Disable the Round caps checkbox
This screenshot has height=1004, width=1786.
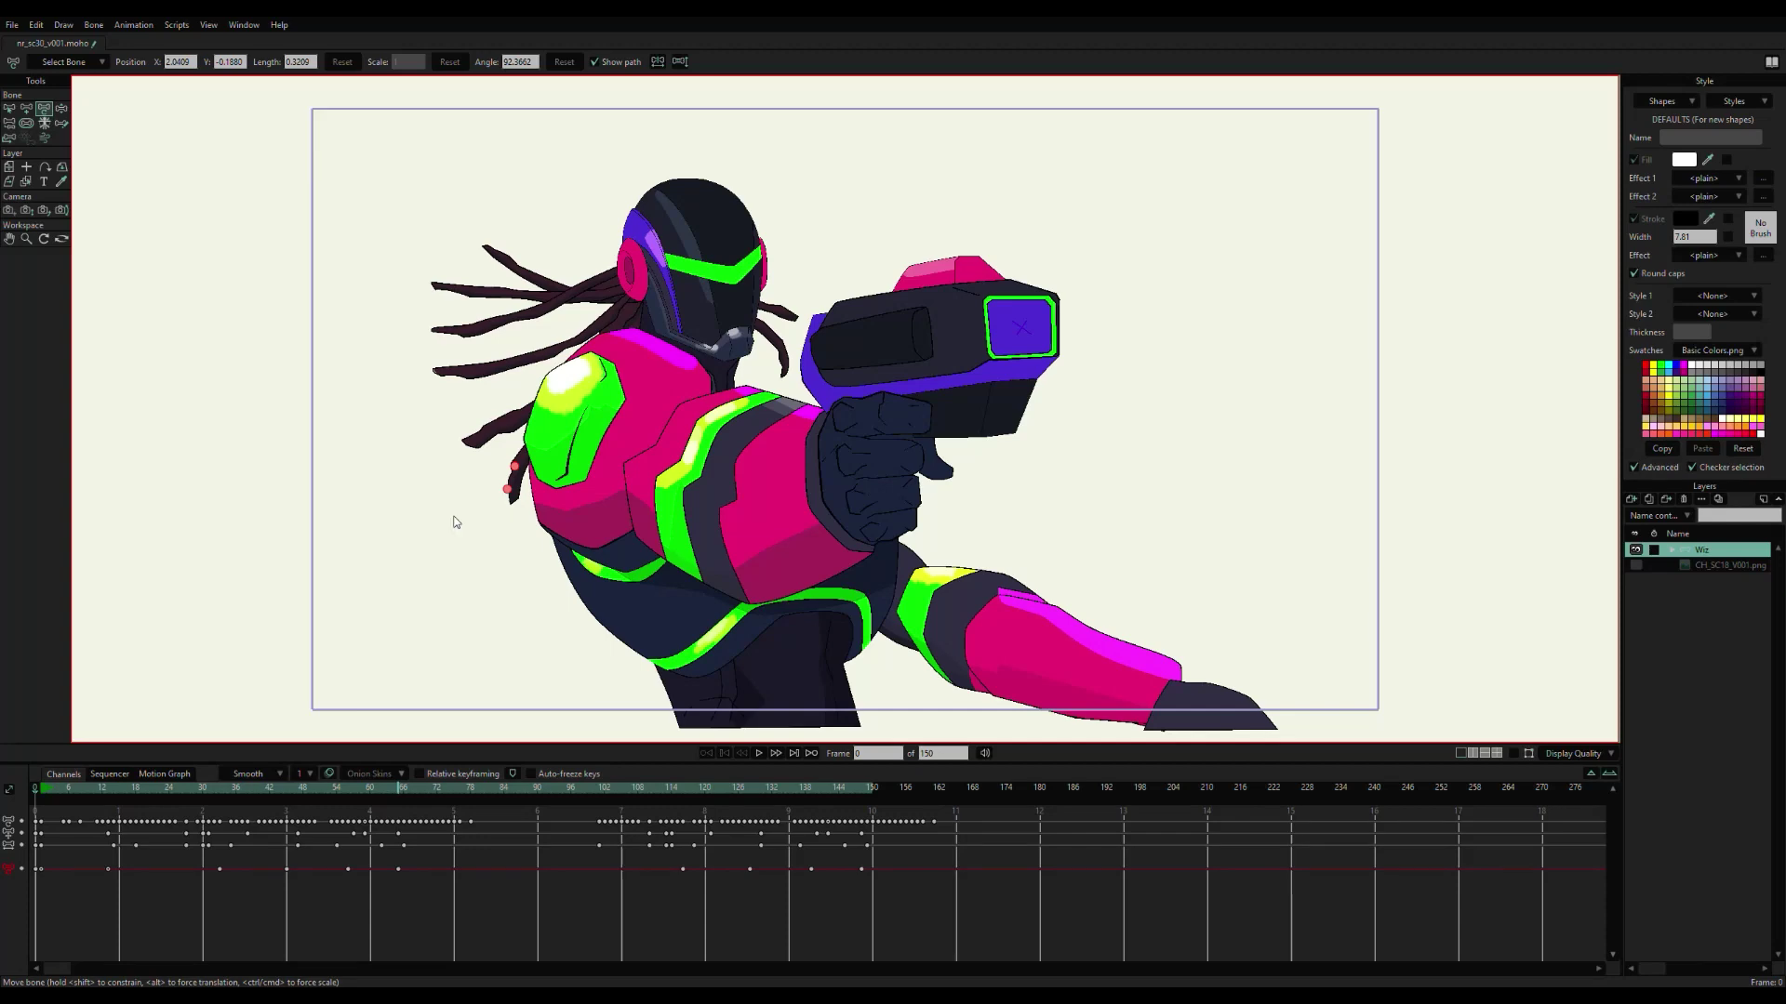(x=1634, y=273)
